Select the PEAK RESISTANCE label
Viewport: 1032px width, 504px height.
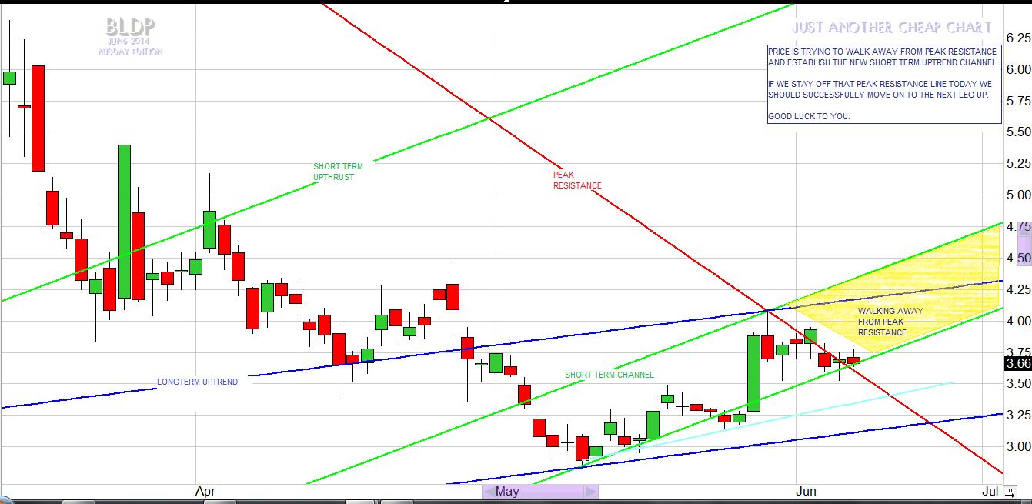577,180
